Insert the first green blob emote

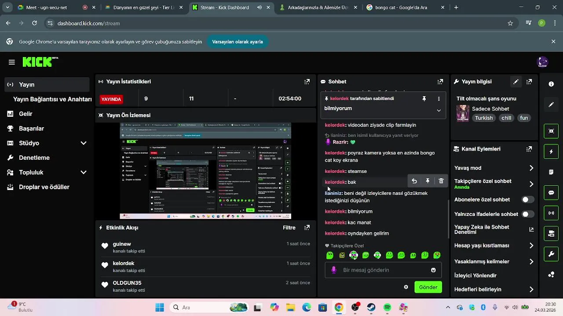[x=330, y=255]
